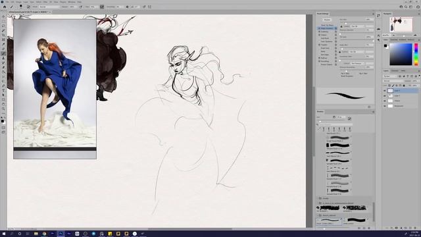Image resolution: width=421 pixels, height=237 pixels.
Task: Create new brush icon below brush preview
Action: click(x=369, y=107)
